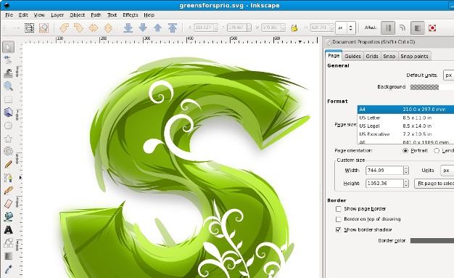The width and height of the screenshot is (454, 278).
Task: Uncheck Show border shadow
Action: pyautogui.click(x=338, y=229)
